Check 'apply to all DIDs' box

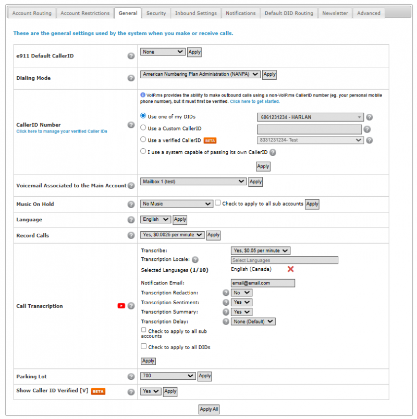[x=144, y=346]
